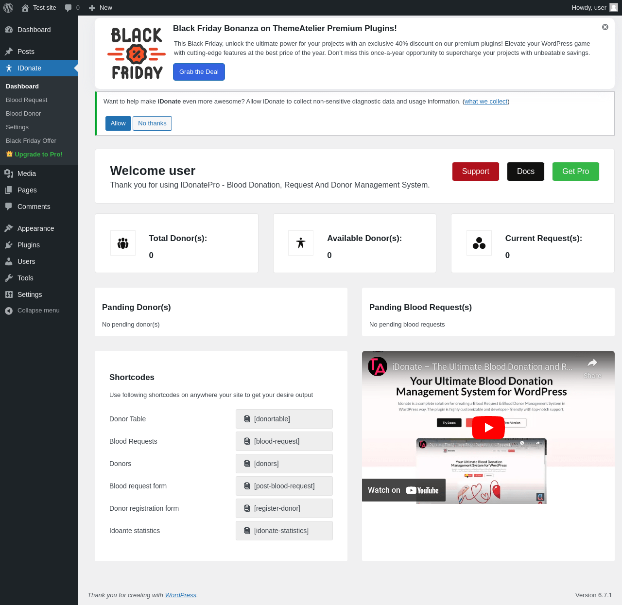Image resolution: width=622 pixels, height=605 pixels.
Task: Open the what we collect link
Action: 486,102
